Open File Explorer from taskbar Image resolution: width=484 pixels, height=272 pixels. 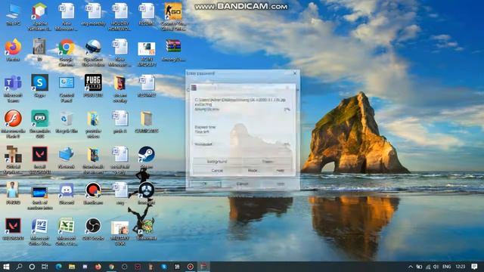point(72,267)
